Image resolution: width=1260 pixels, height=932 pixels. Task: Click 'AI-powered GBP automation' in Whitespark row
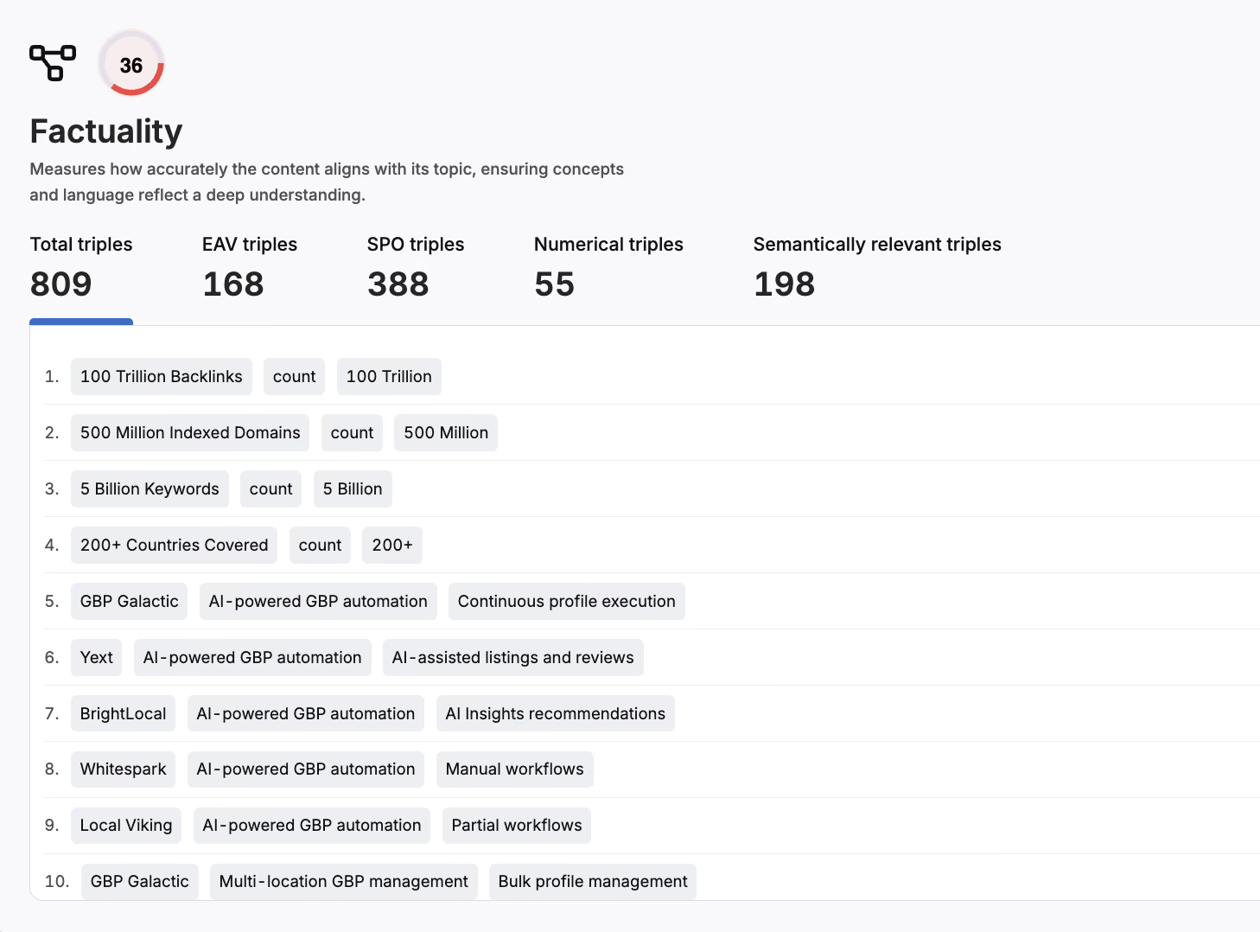click(x=306, y=769)
